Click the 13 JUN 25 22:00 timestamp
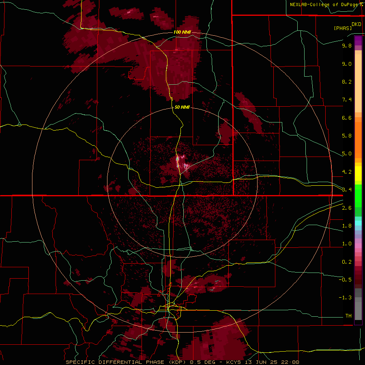Viewport: 365px width, 365px height. click(272, 362)
